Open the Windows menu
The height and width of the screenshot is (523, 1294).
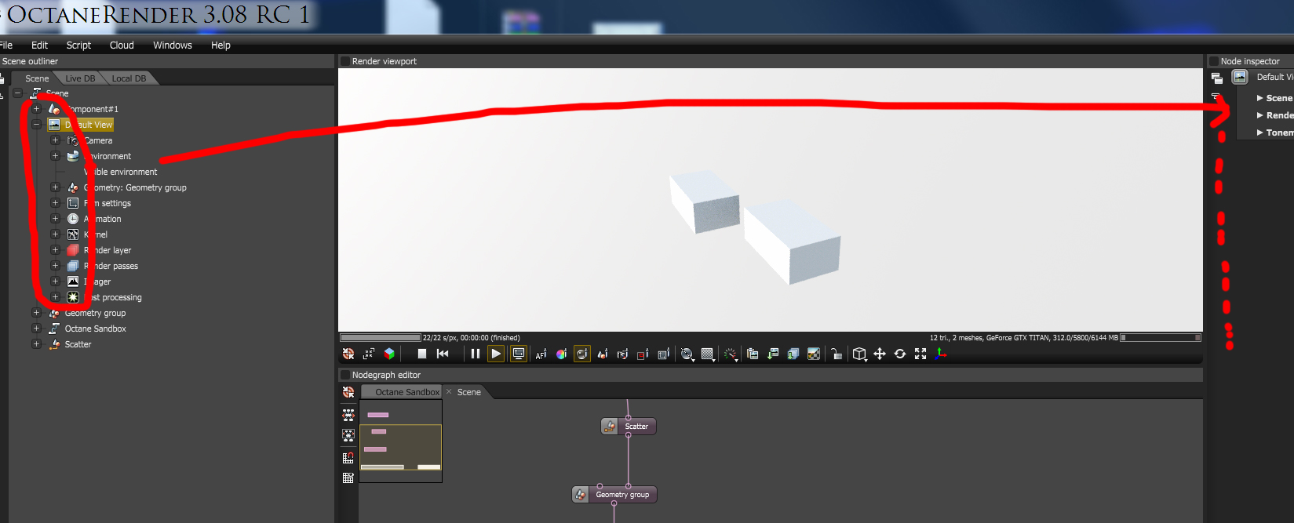click(x=173, y=45)
